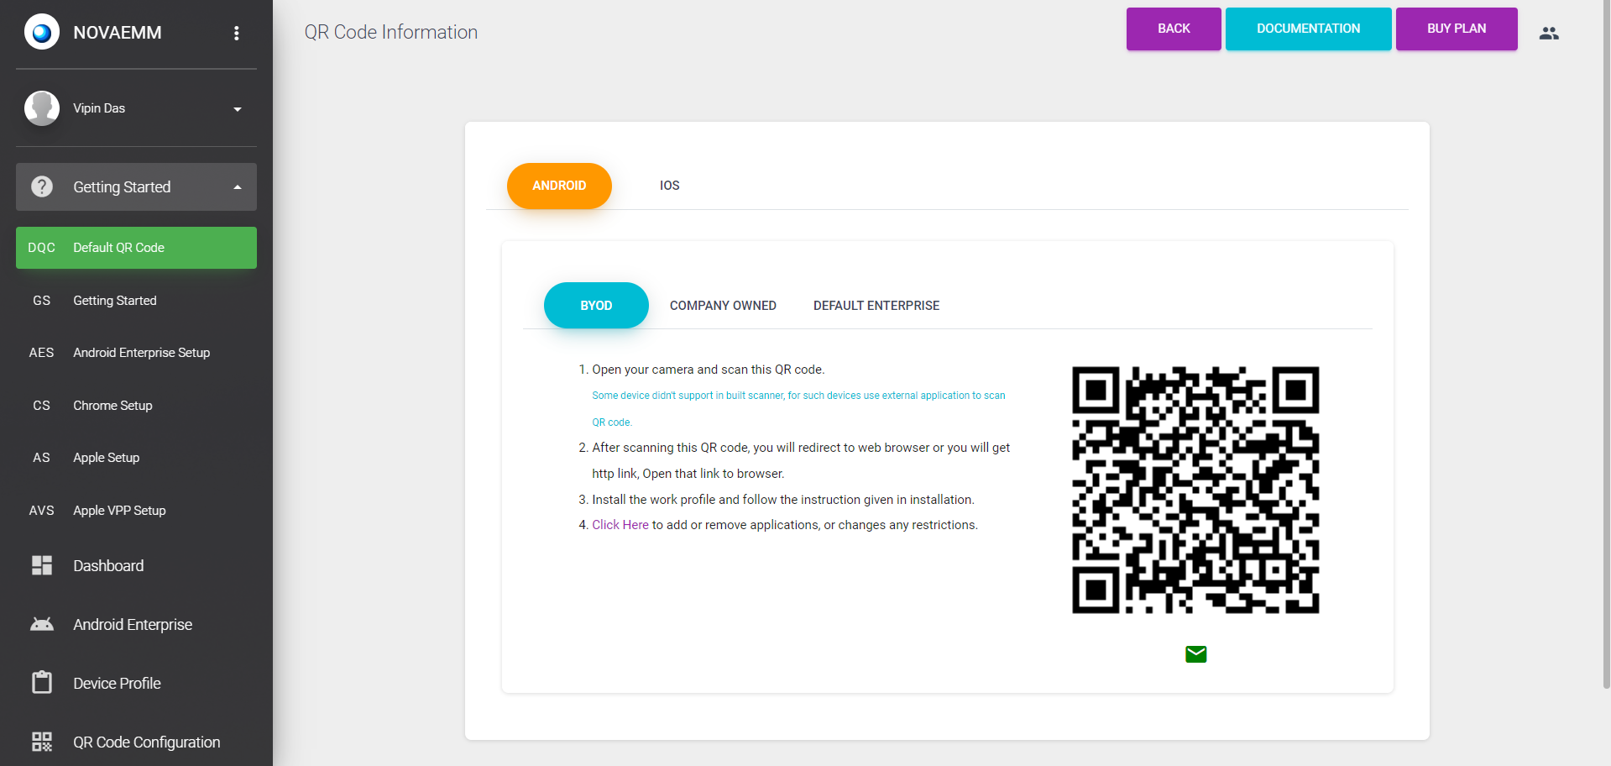
Task: Click the QR Code Configuration icon
Action: pos(42,741)
